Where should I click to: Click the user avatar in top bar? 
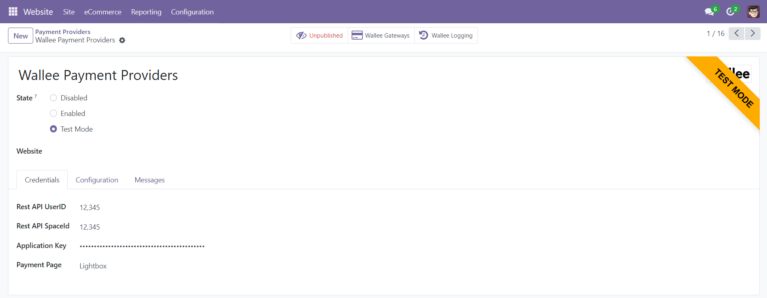point(753,12)
